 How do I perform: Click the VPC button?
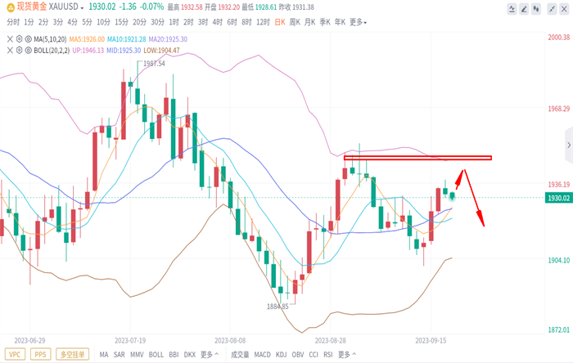pyautogui.click(x=15, y=354)
